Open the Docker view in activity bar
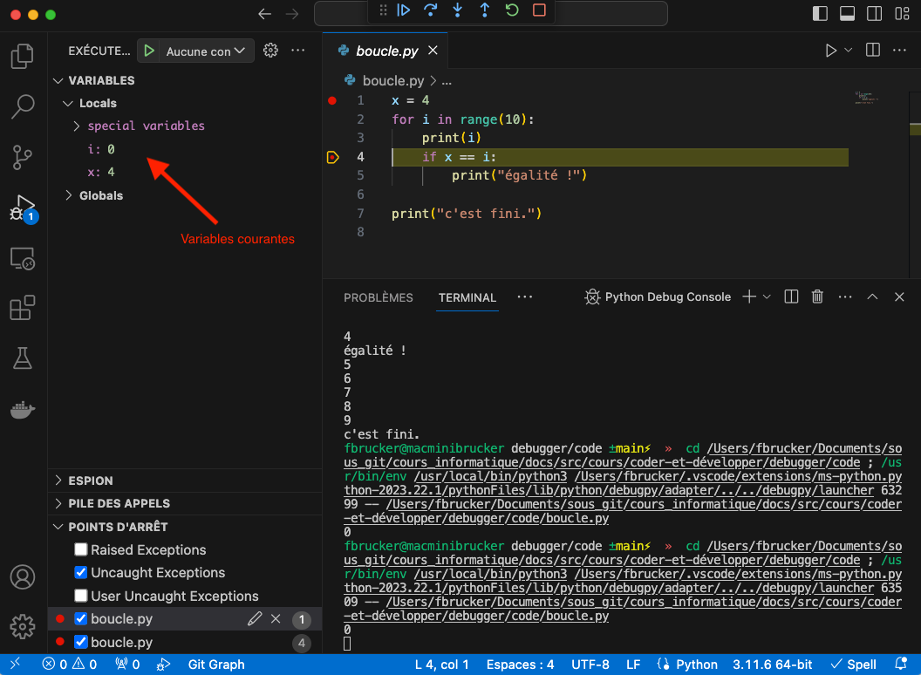The height and width of the screenshot is (675, 921). 22,409
